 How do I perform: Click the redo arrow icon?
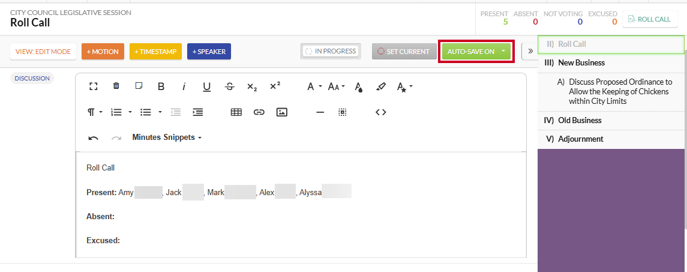[x=116, y=138]
